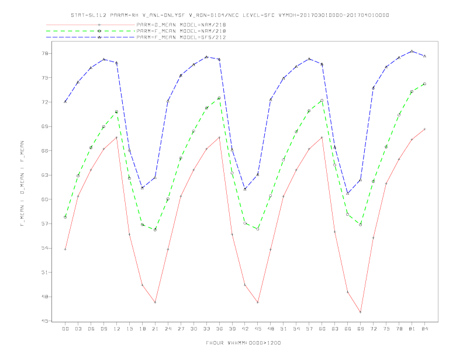This screenshot has height=358, width=463.
Task: Click the x-axis forecast hour label 72
Action: pyautogui.click(x=374, y=329)
